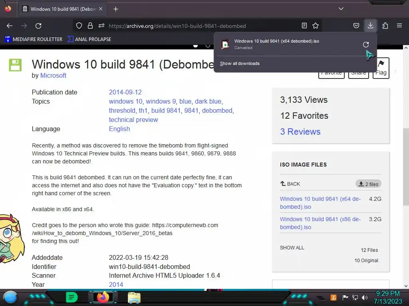The height and width of the screenshot is (306, 409).
Task: Reload the current page
Action: [x=38, y=26]
